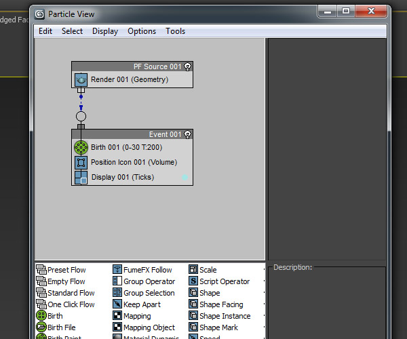
Task: Open the Options menu
Action: click(x=142, y=31)
